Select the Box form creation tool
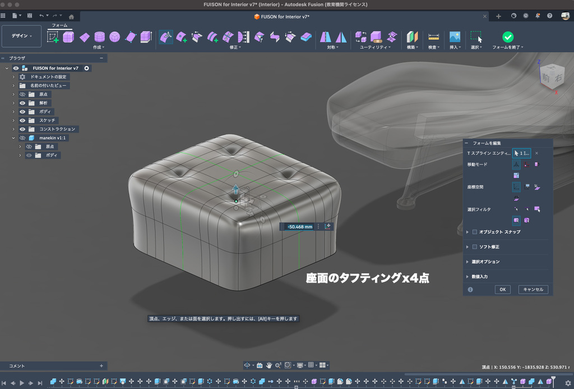 pyautogui.click(x=68, y=37)
